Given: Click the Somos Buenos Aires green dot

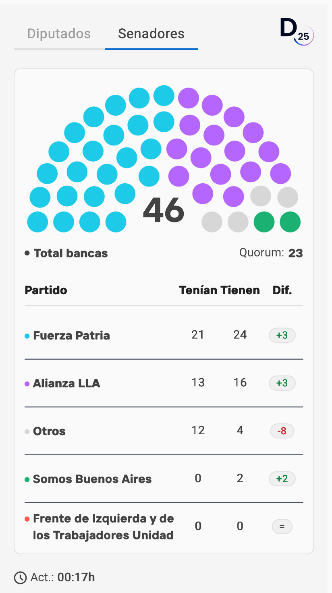Looking at the screenshot, I should click(x=27, y=480).
